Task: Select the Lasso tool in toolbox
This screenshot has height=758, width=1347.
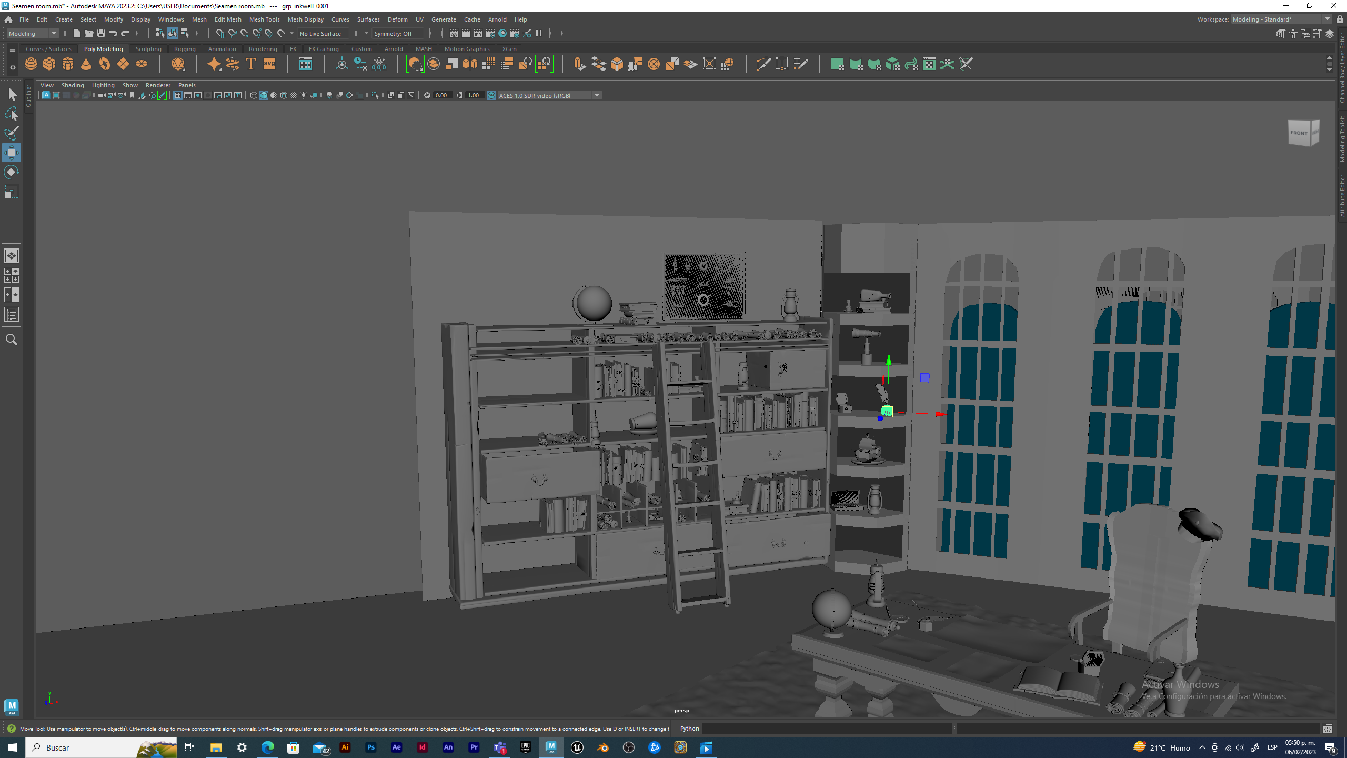Action: click(x=12, y=114)
